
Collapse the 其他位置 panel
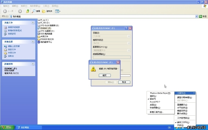tap(33, 42)
